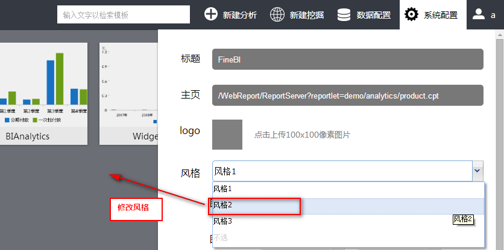Click the 点击上传100x100像素图片 upload text
The image size is (504, 250).
click(301, 135)
